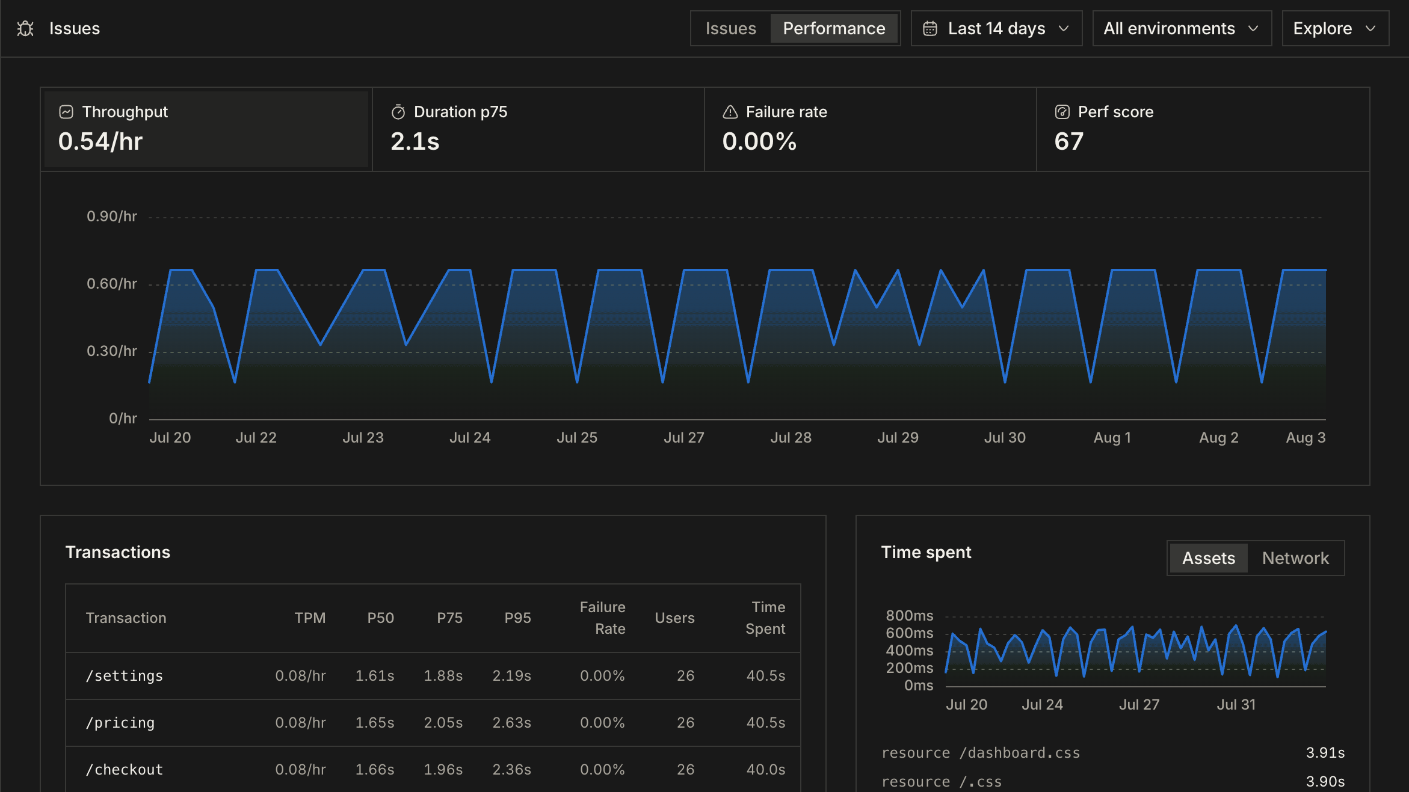Sort table by Time Spent column
The image size is (1409, 792).
tap(765, 618)
